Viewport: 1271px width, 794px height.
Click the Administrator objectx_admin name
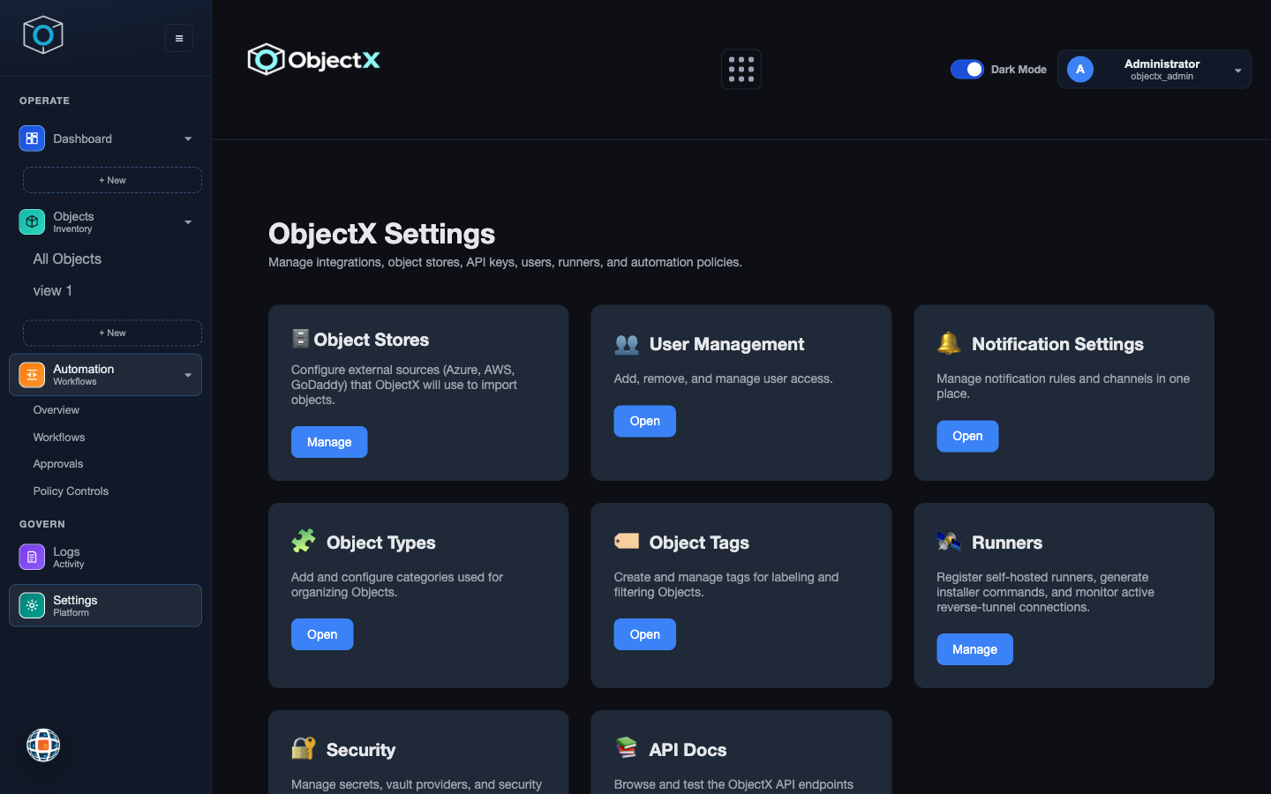1162,70
